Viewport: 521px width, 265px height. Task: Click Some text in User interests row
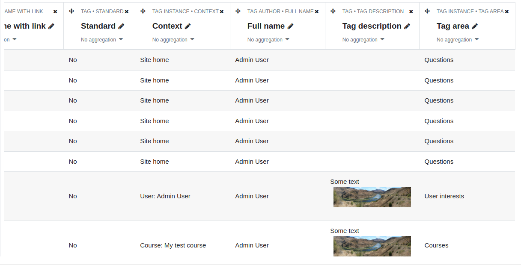[345, 182]
